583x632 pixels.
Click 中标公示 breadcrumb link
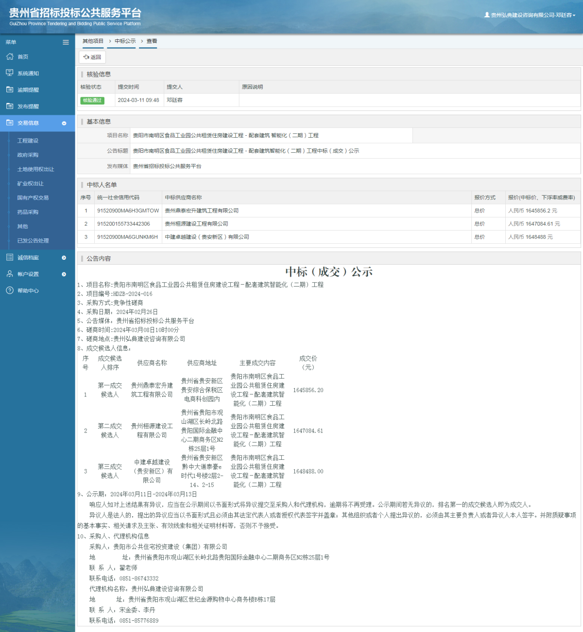pos(125,41)
